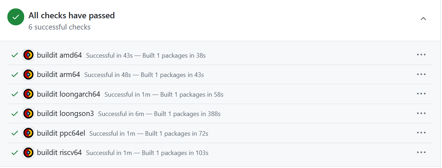The image size is (442, 168).
Task: Click the buildit amd64 app avatar icon
Action: point(28,55)
